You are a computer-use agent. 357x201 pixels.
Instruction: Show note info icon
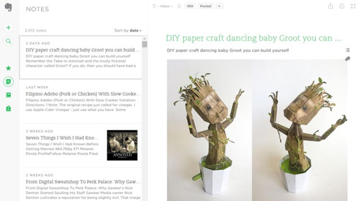342,6
